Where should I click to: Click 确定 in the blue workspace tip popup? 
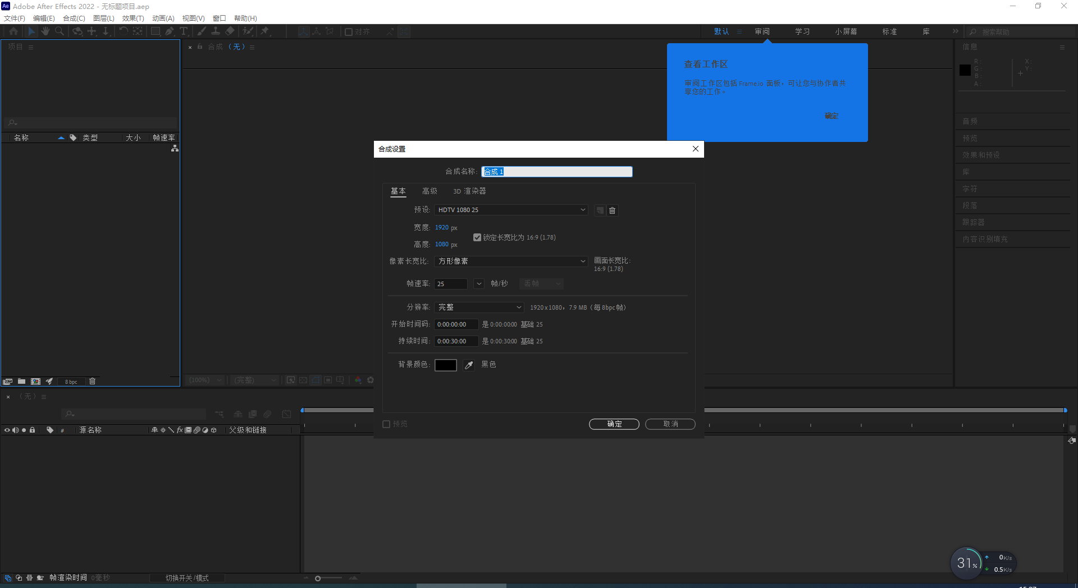(x=831, y=116)
